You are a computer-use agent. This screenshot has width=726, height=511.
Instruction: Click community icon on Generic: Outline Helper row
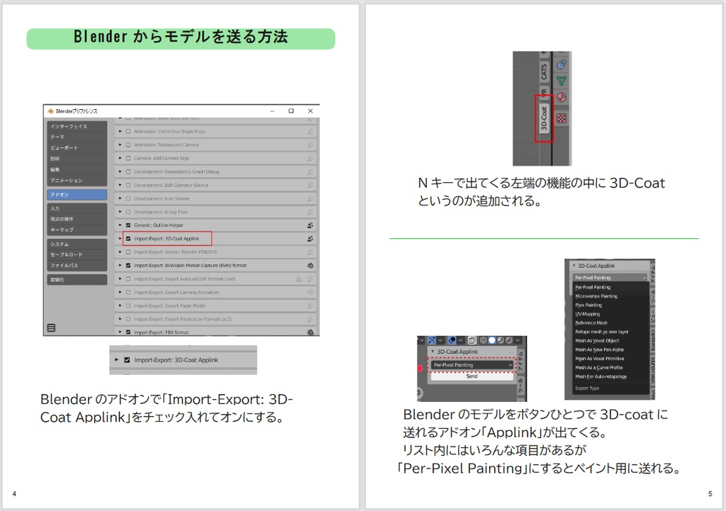[311, 225]
